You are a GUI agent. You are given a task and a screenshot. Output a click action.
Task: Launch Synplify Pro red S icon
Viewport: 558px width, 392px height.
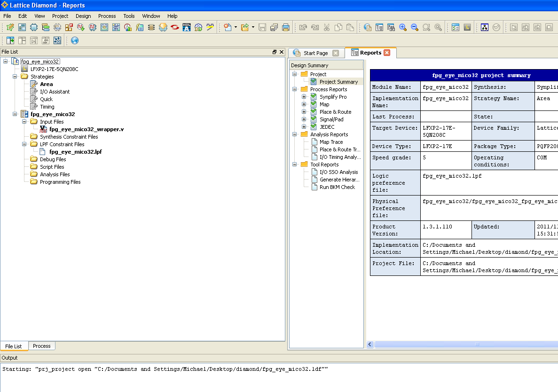(175, 27)
